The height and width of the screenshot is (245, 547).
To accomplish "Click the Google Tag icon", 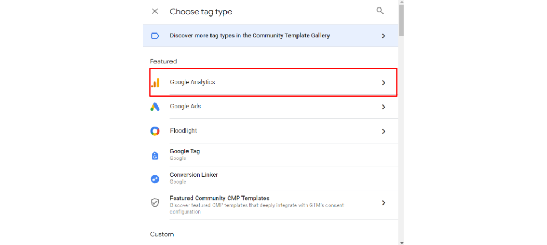I will pos(155,156).
